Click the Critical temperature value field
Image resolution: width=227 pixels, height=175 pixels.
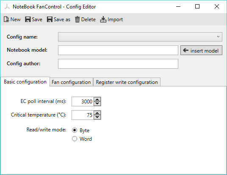pos(83,115)
